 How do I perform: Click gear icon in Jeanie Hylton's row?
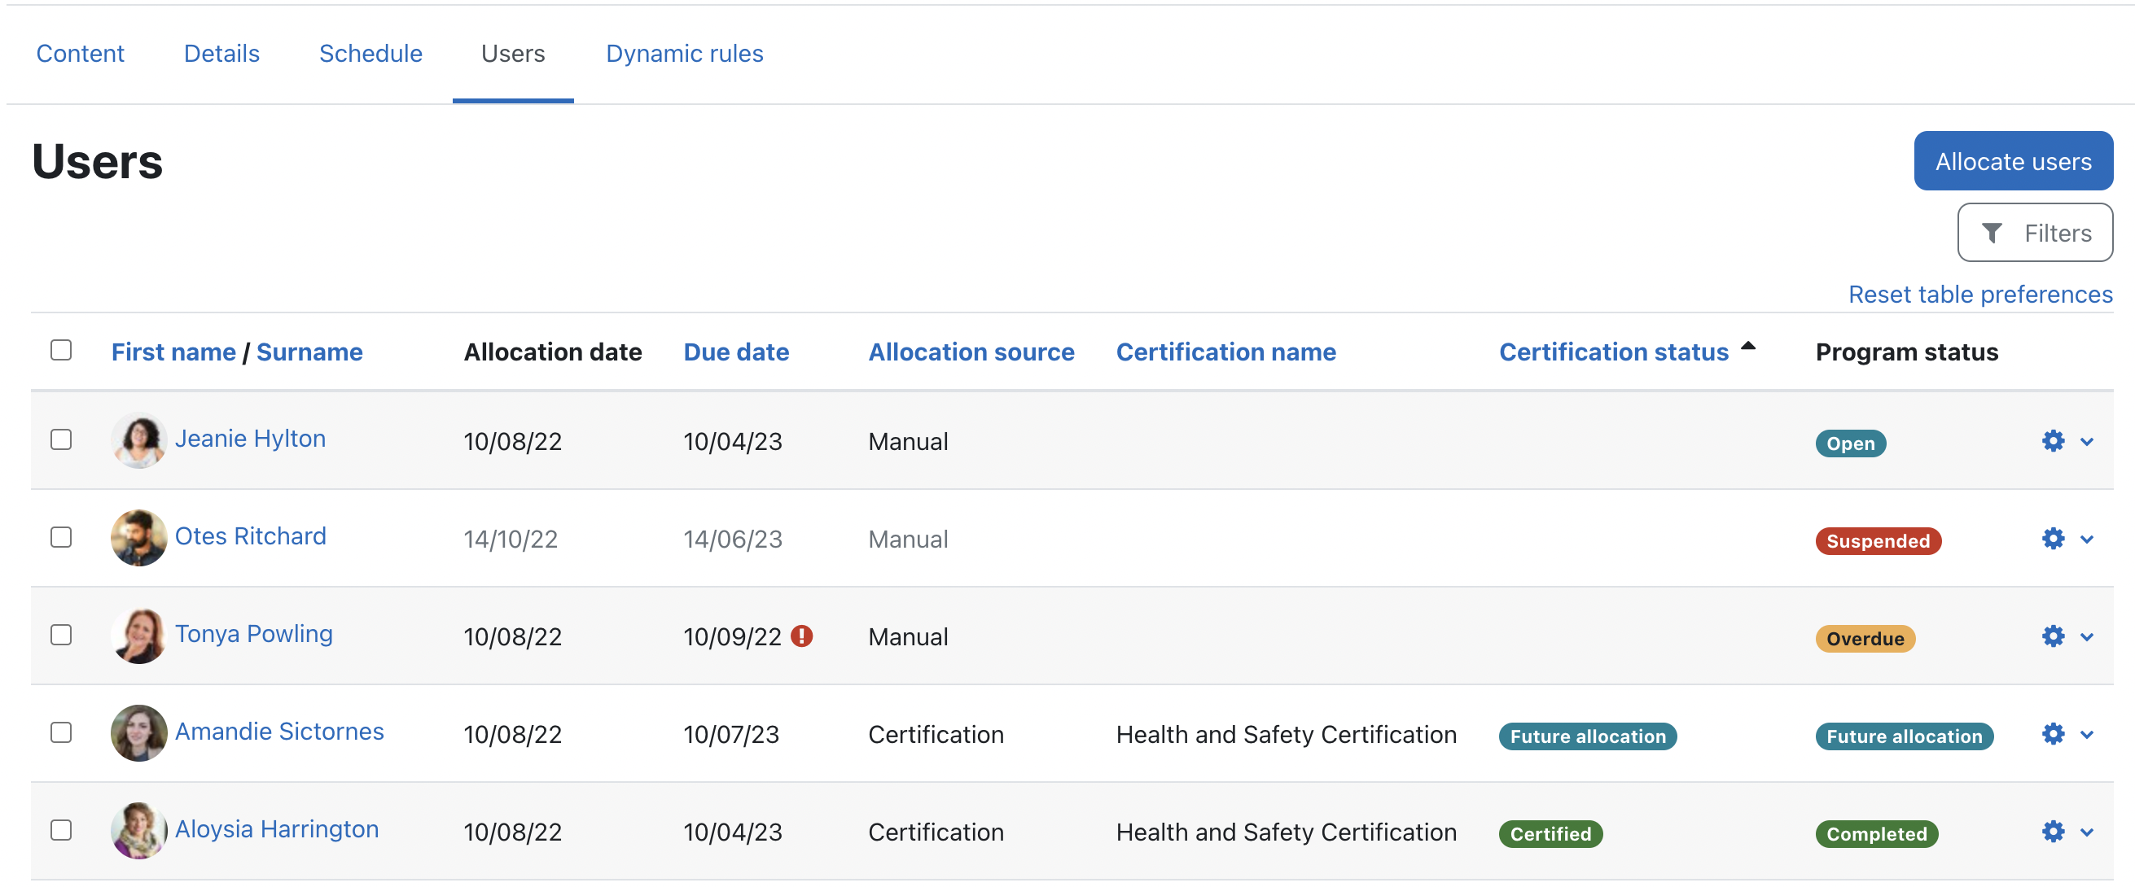tap(2052, 440)
